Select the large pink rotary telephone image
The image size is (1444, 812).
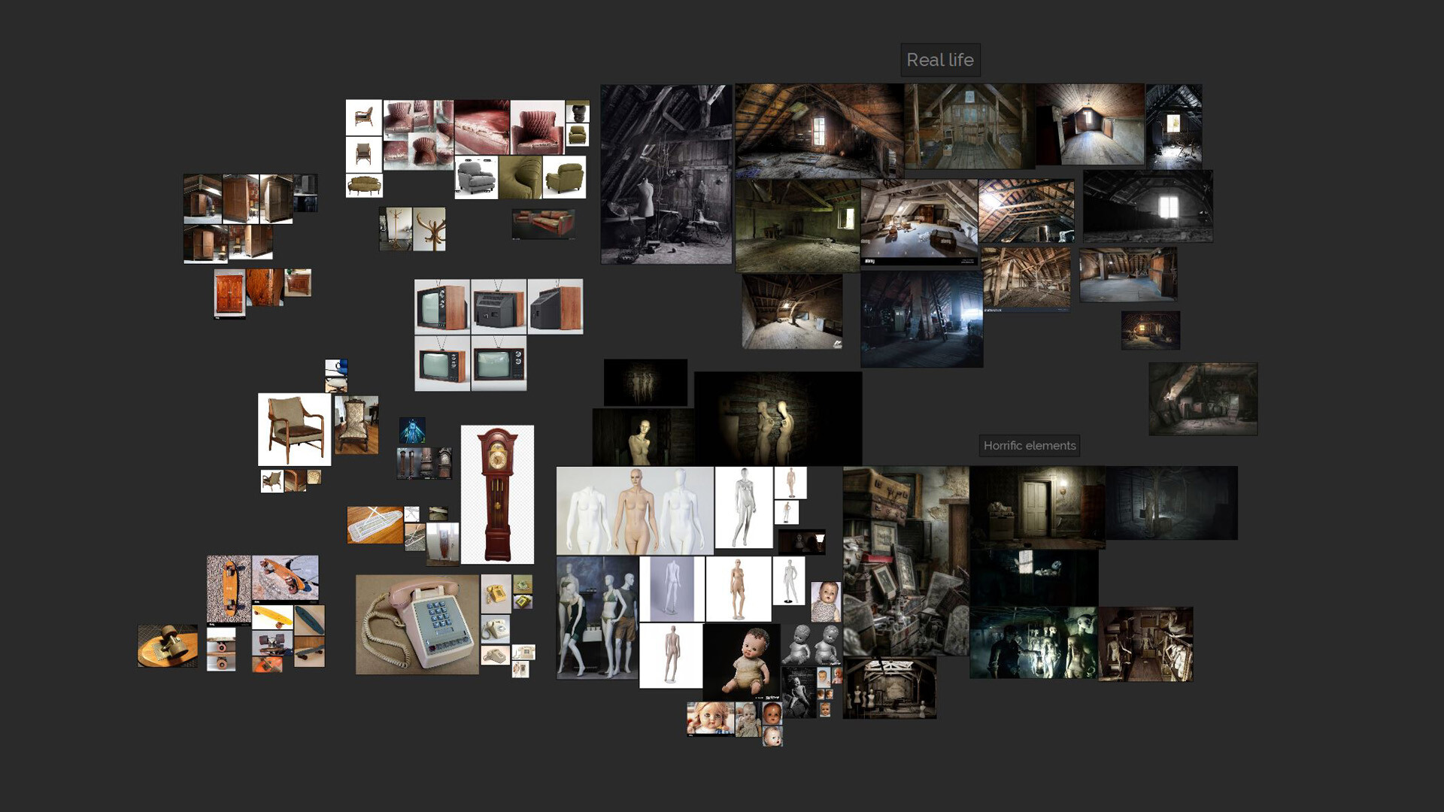pos(417,624)
